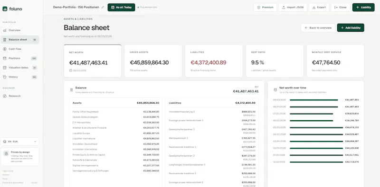380x187 pixels.
Task: Click Back to overview
Action: coord(318,28)
